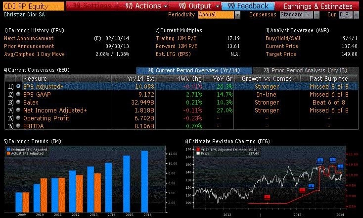This screenshot has height=218, width=363.
Task: Select the Net Income Adjusted+ radio button
Action: (x=18, y=110)
